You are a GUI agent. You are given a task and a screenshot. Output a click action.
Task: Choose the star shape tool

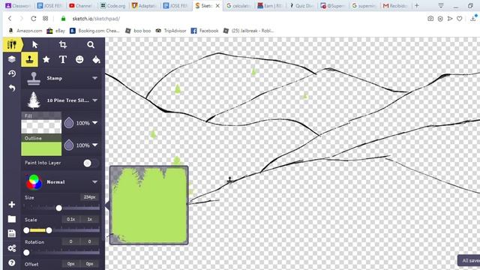46,59
